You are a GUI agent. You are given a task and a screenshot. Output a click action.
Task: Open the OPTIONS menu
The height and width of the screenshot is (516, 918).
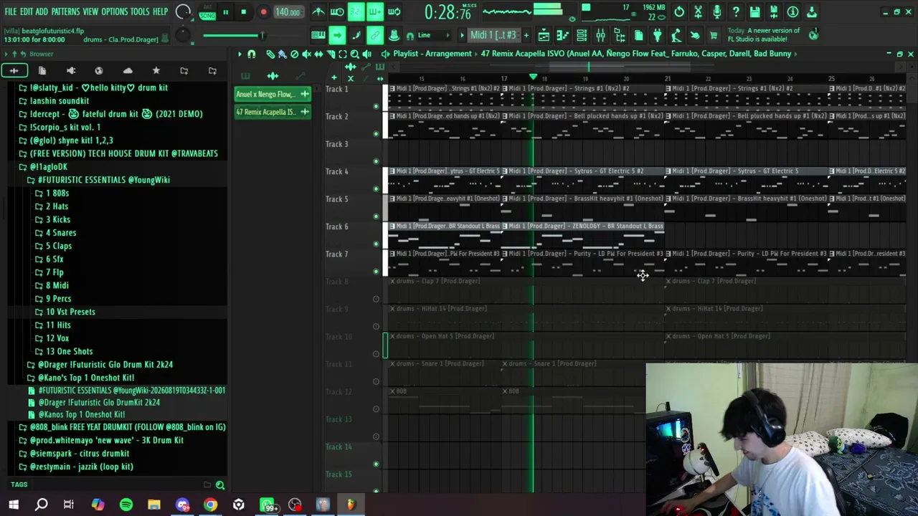point(114,11)
